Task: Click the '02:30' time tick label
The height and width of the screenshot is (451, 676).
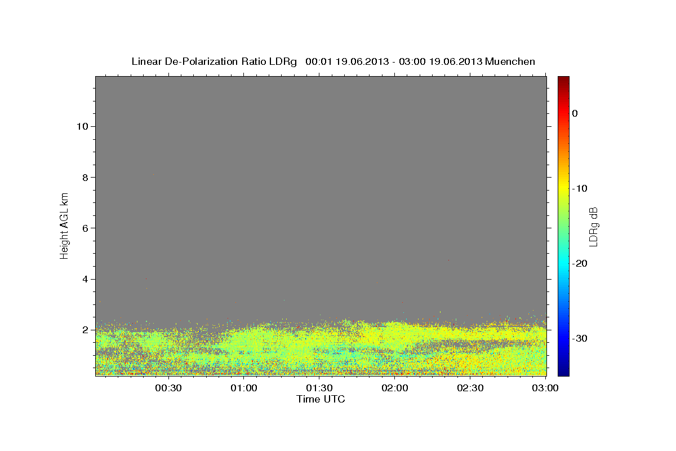Action: [470, 388]
